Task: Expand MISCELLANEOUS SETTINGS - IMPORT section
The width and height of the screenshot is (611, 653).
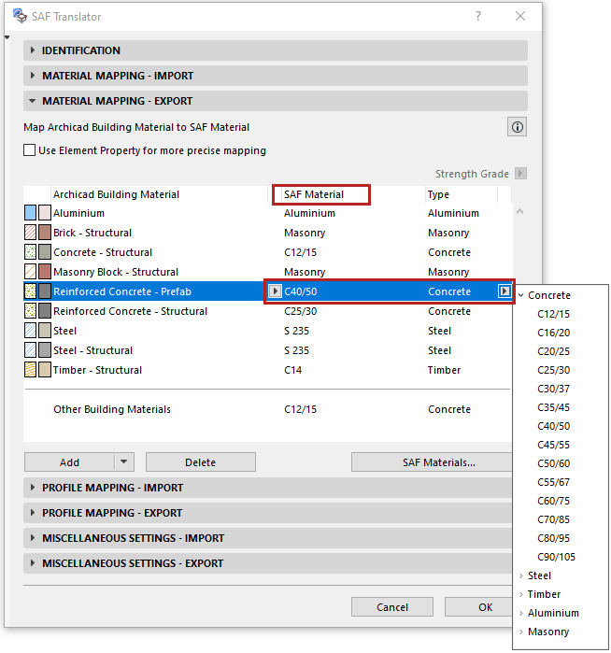Action: point(268,538)
